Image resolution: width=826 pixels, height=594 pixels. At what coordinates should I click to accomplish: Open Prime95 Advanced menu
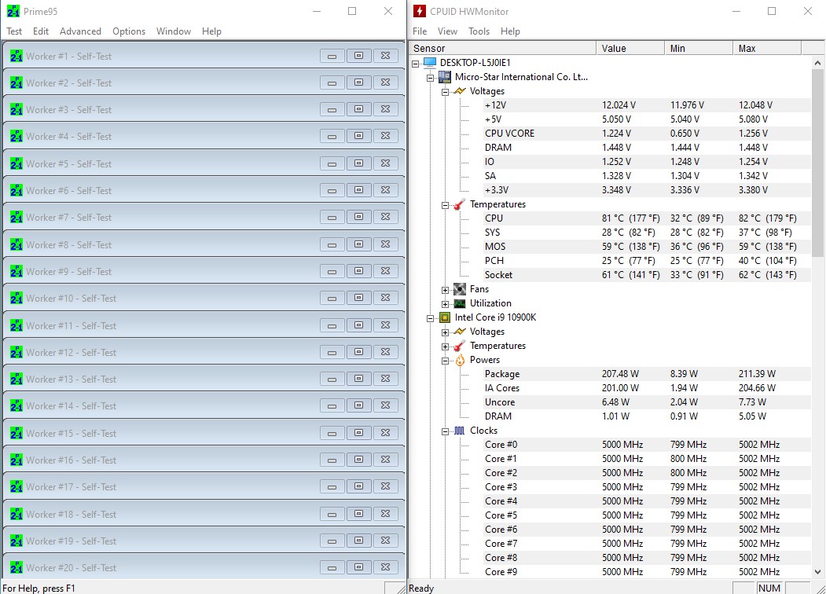81,31
